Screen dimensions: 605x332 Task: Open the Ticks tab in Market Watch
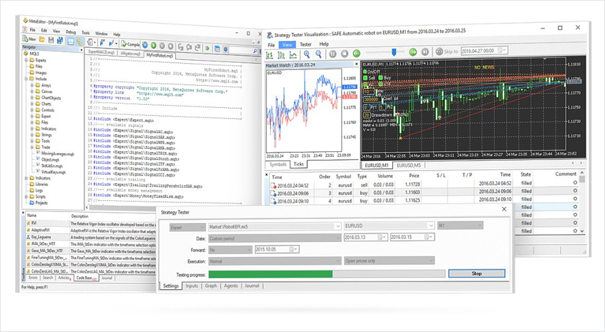299,164
